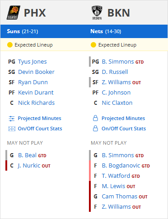Screen dimensions: 168x219
Task: Click the PHX team abbreviation heading
Action: pos(35,13)
